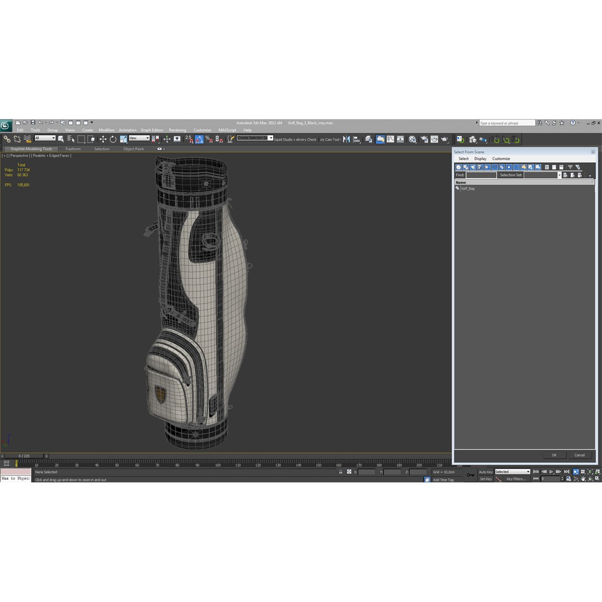The width and height of the screenshot is (602, 602).
Task: Select Golf_Bag in the scene list
Action: pos(468,188)
